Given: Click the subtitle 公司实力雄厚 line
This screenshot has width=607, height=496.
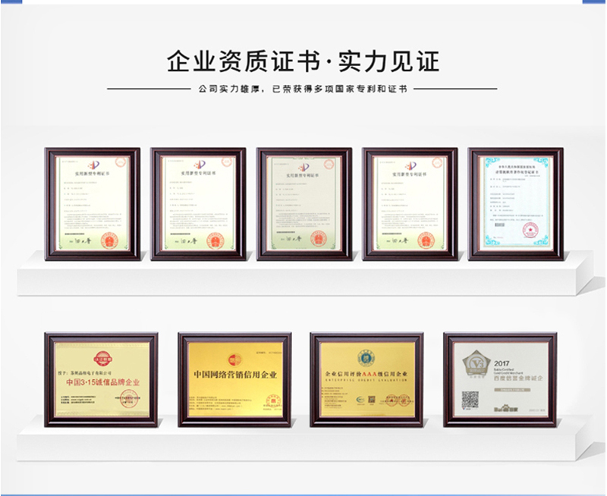Looking at the screenshot, I should (303, 89).
